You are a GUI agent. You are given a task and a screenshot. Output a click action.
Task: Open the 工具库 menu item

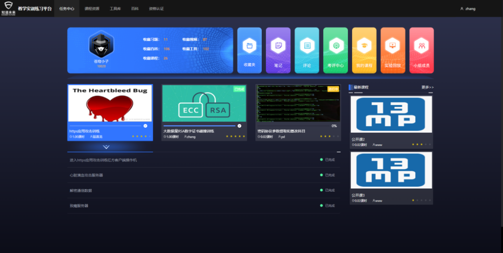[x=115, y=8]
